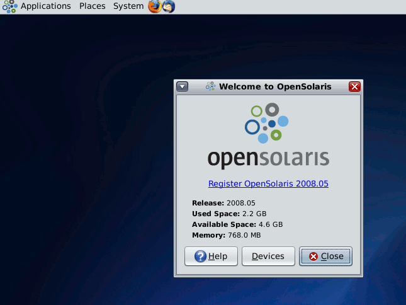Click the Welcome to OpenSolaris title text
This screenshot has height=305, width=406.
pyautogui.click(x=275, y=86)
